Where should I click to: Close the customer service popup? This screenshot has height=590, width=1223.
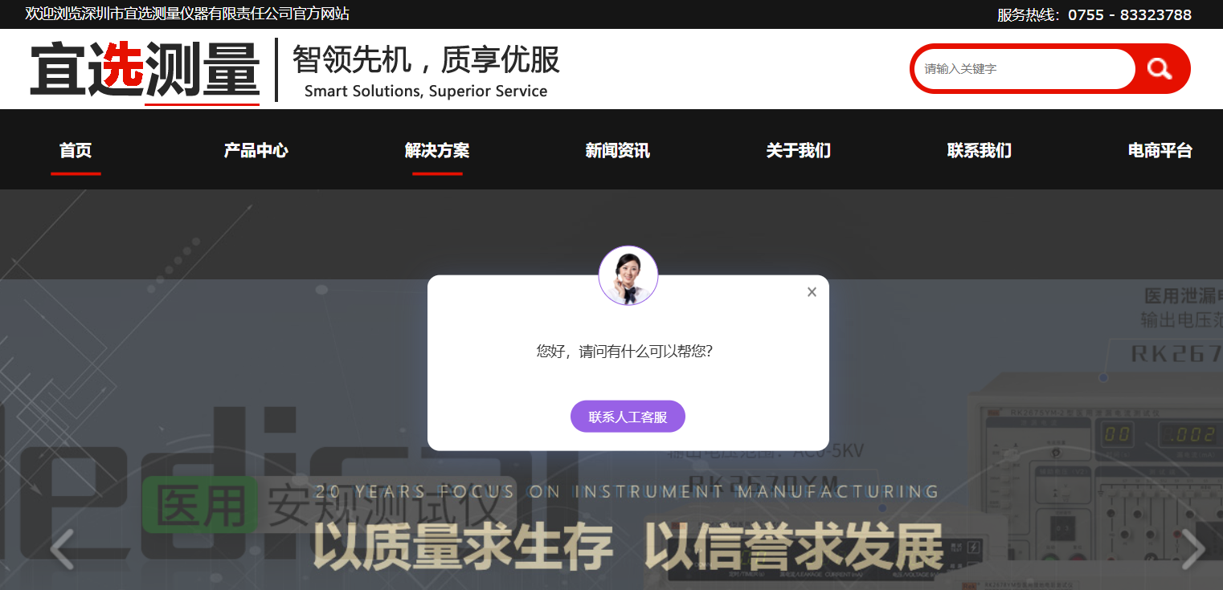tap(812, 292)
